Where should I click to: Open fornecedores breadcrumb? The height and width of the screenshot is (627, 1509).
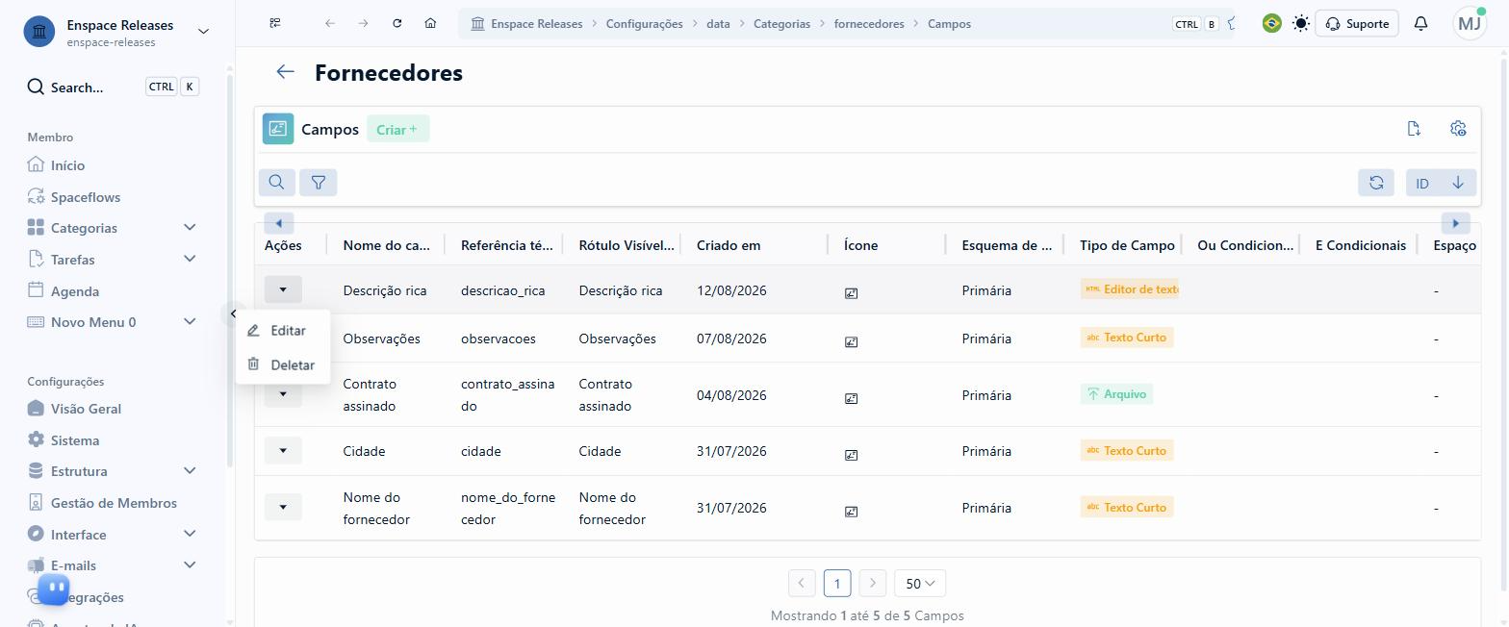pos(869,24)
